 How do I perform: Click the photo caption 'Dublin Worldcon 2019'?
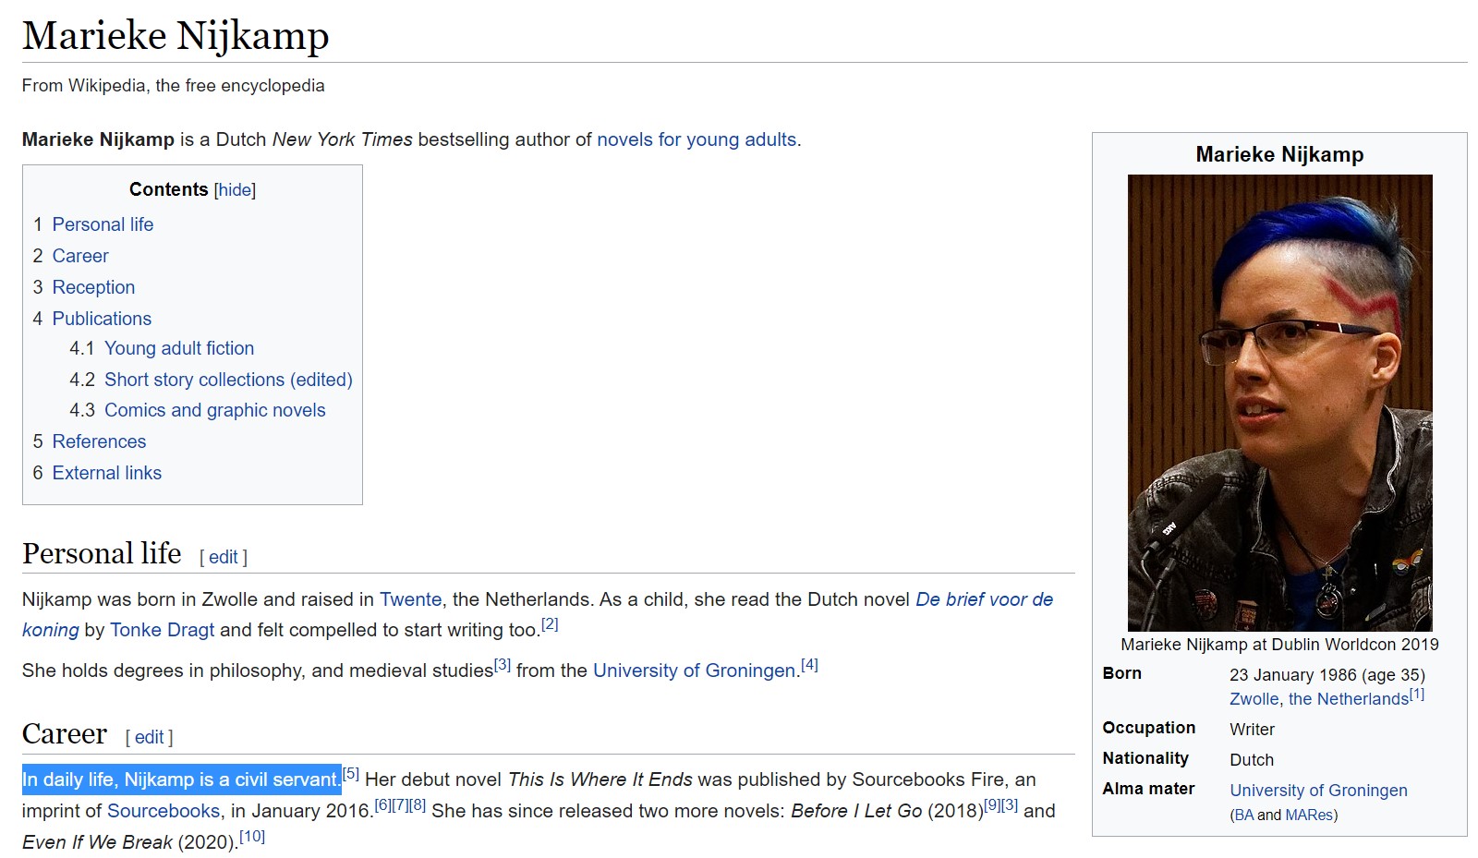tap(1355, 645)
